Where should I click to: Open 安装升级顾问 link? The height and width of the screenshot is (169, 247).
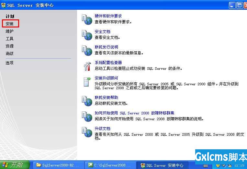coord(106,78)
